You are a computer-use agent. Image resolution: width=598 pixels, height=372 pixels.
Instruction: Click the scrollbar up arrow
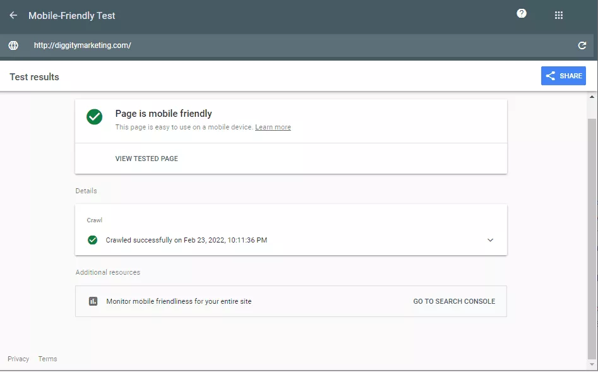pyautogui.click(x=592, y=97)
